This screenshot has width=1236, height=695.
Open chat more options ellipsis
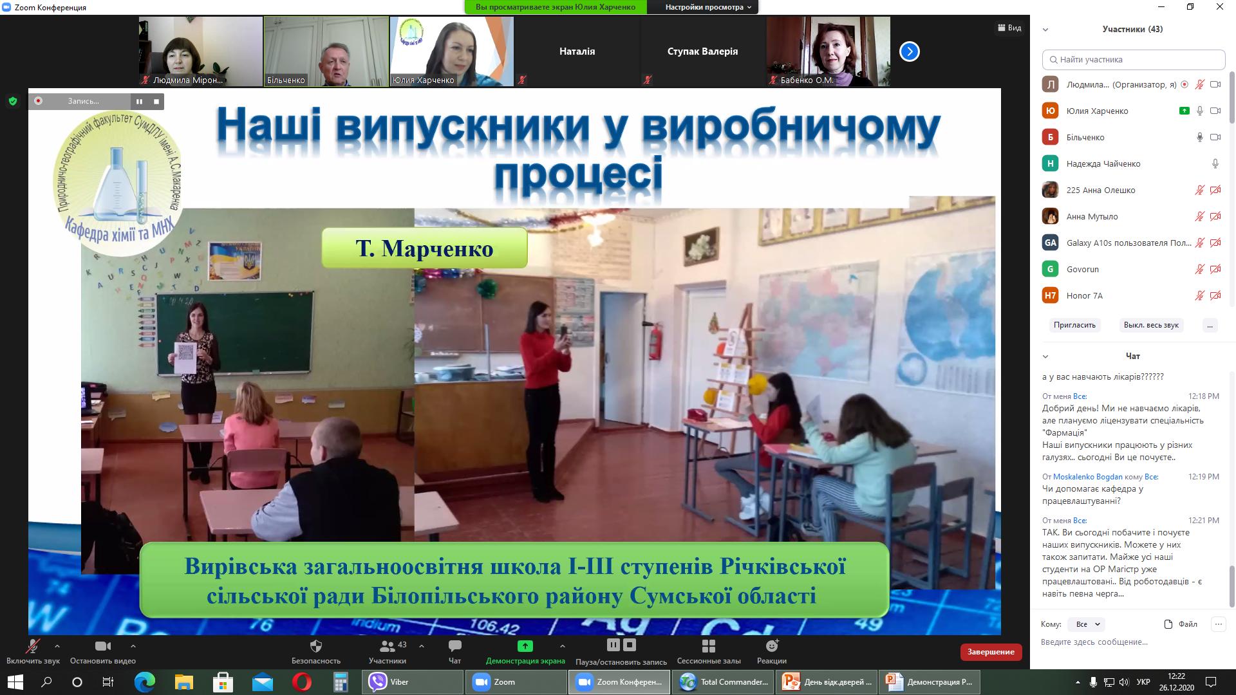pyautogui.click(x=1217, y=624)
